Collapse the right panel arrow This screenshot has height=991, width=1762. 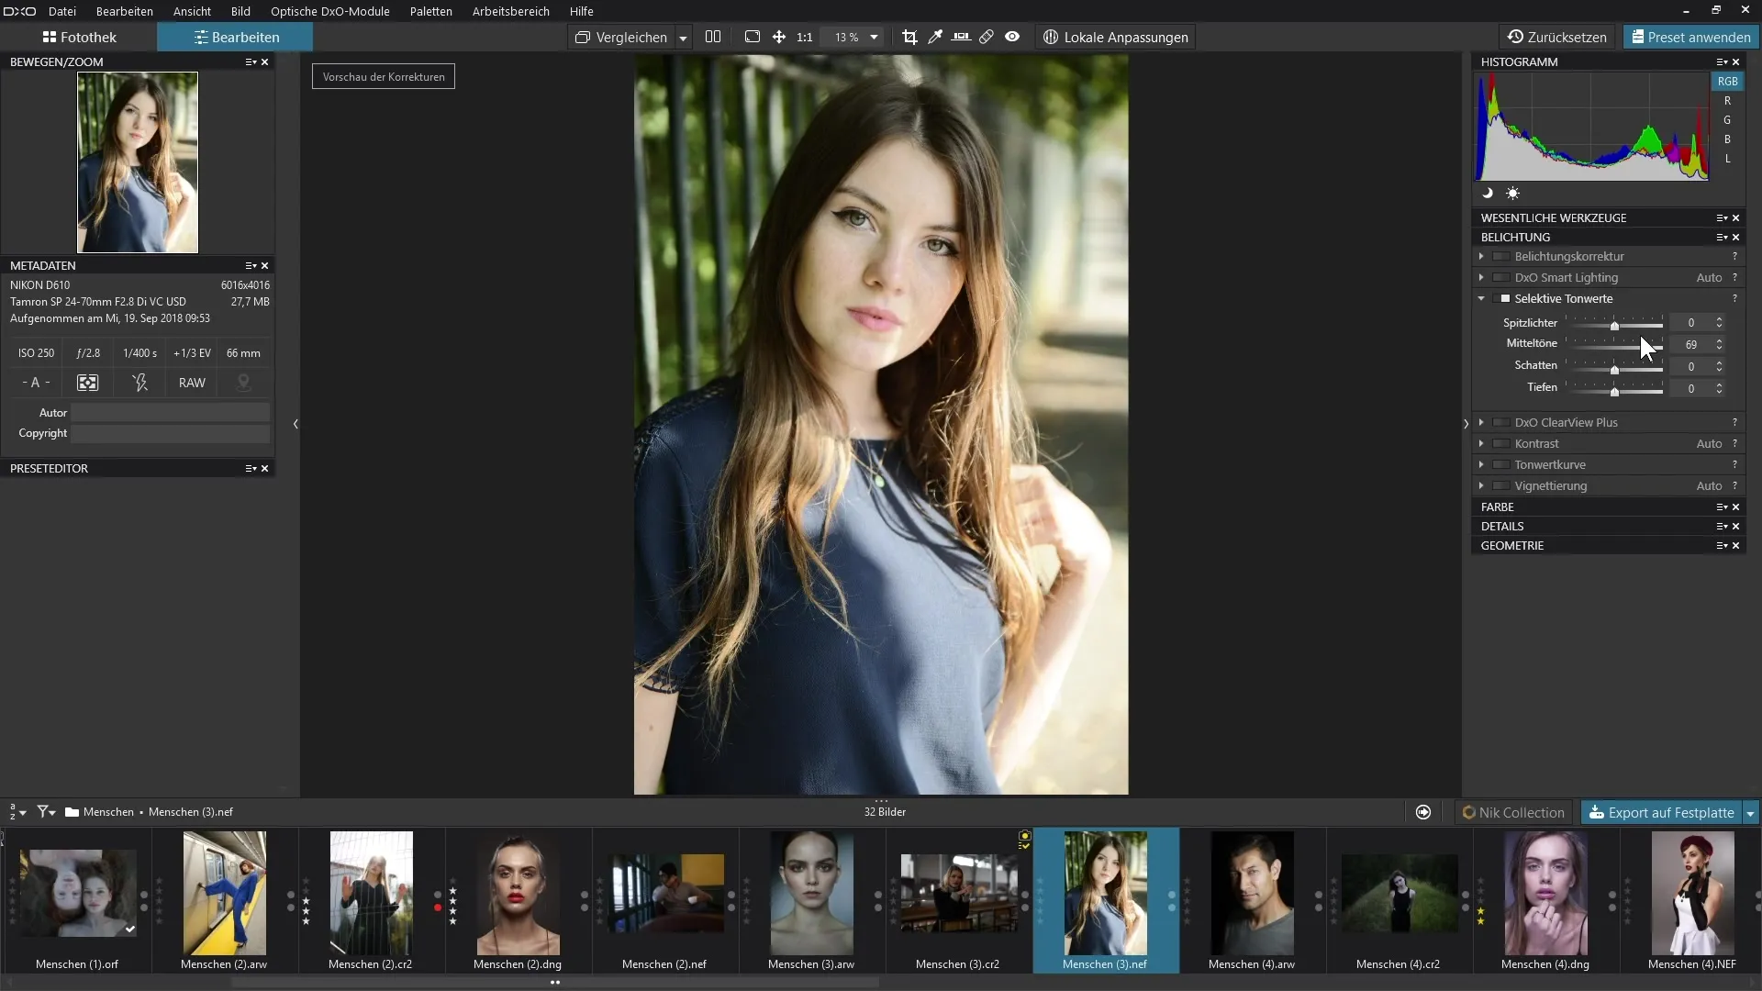[1466, 424]
